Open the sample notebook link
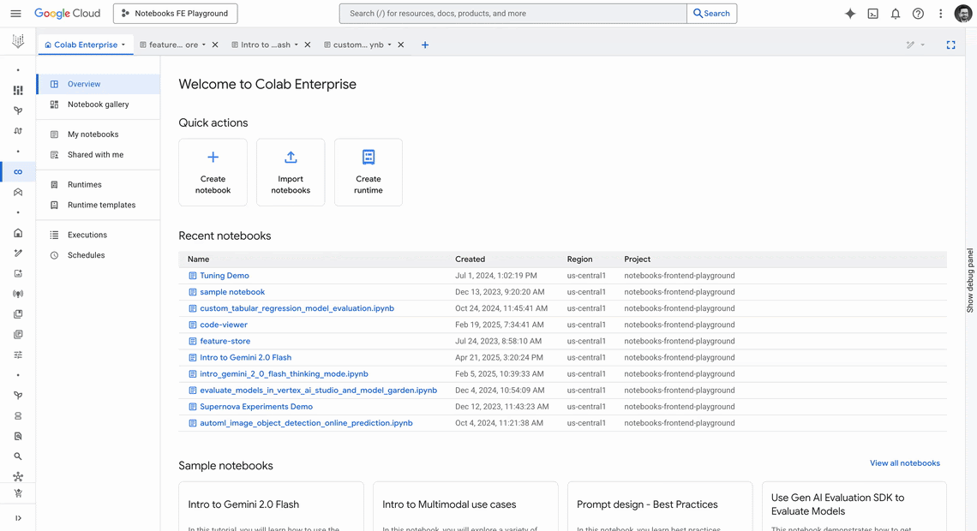Image resolution: width=977 pixels, height=531 pixels. coord(232,292)
